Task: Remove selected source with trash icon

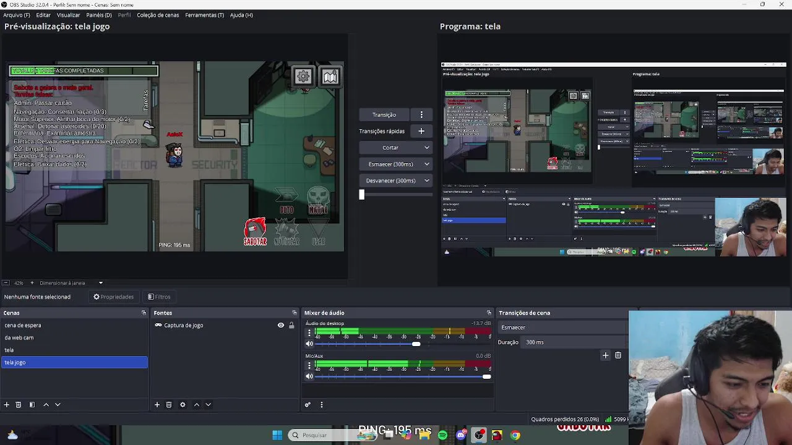Action: click(169, 404)
